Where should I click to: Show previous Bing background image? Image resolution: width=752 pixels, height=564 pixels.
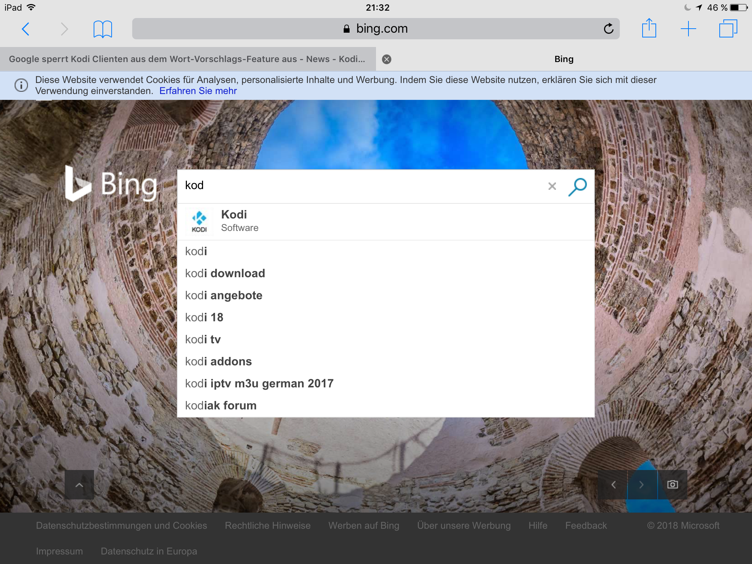tap(613, 485)
